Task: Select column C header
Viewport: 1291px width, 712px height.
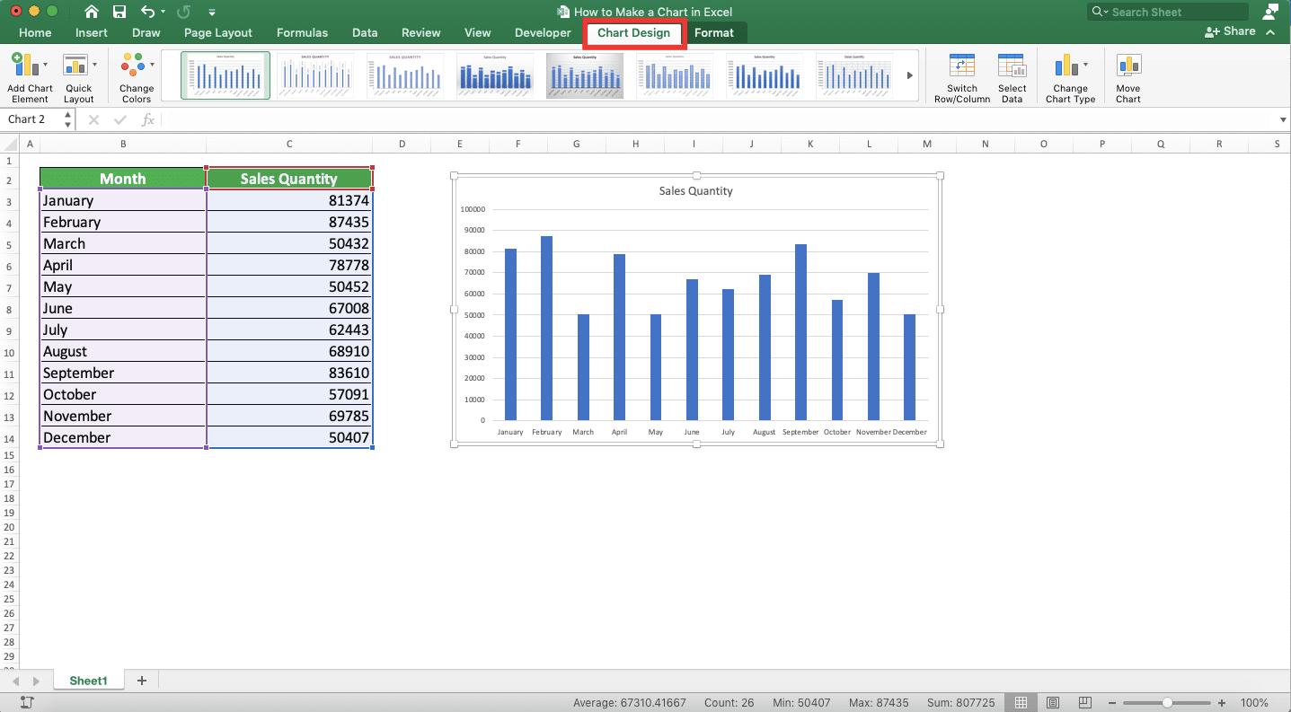Action: (x=289, y=144)
